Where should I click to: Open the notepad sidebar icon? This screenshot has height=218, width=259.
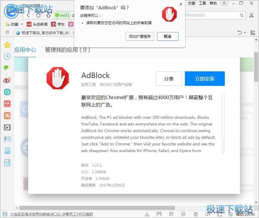7,151
